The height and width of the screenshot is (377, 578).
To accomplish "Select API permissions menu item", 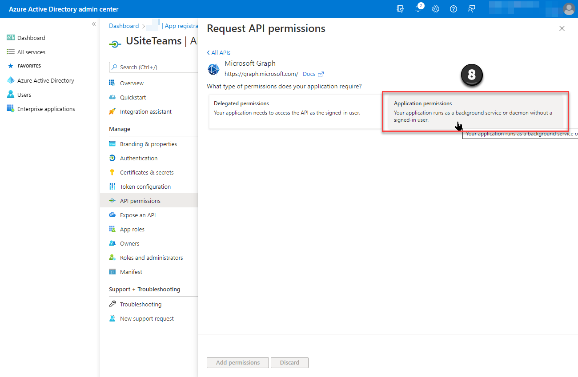I will 149,201.
